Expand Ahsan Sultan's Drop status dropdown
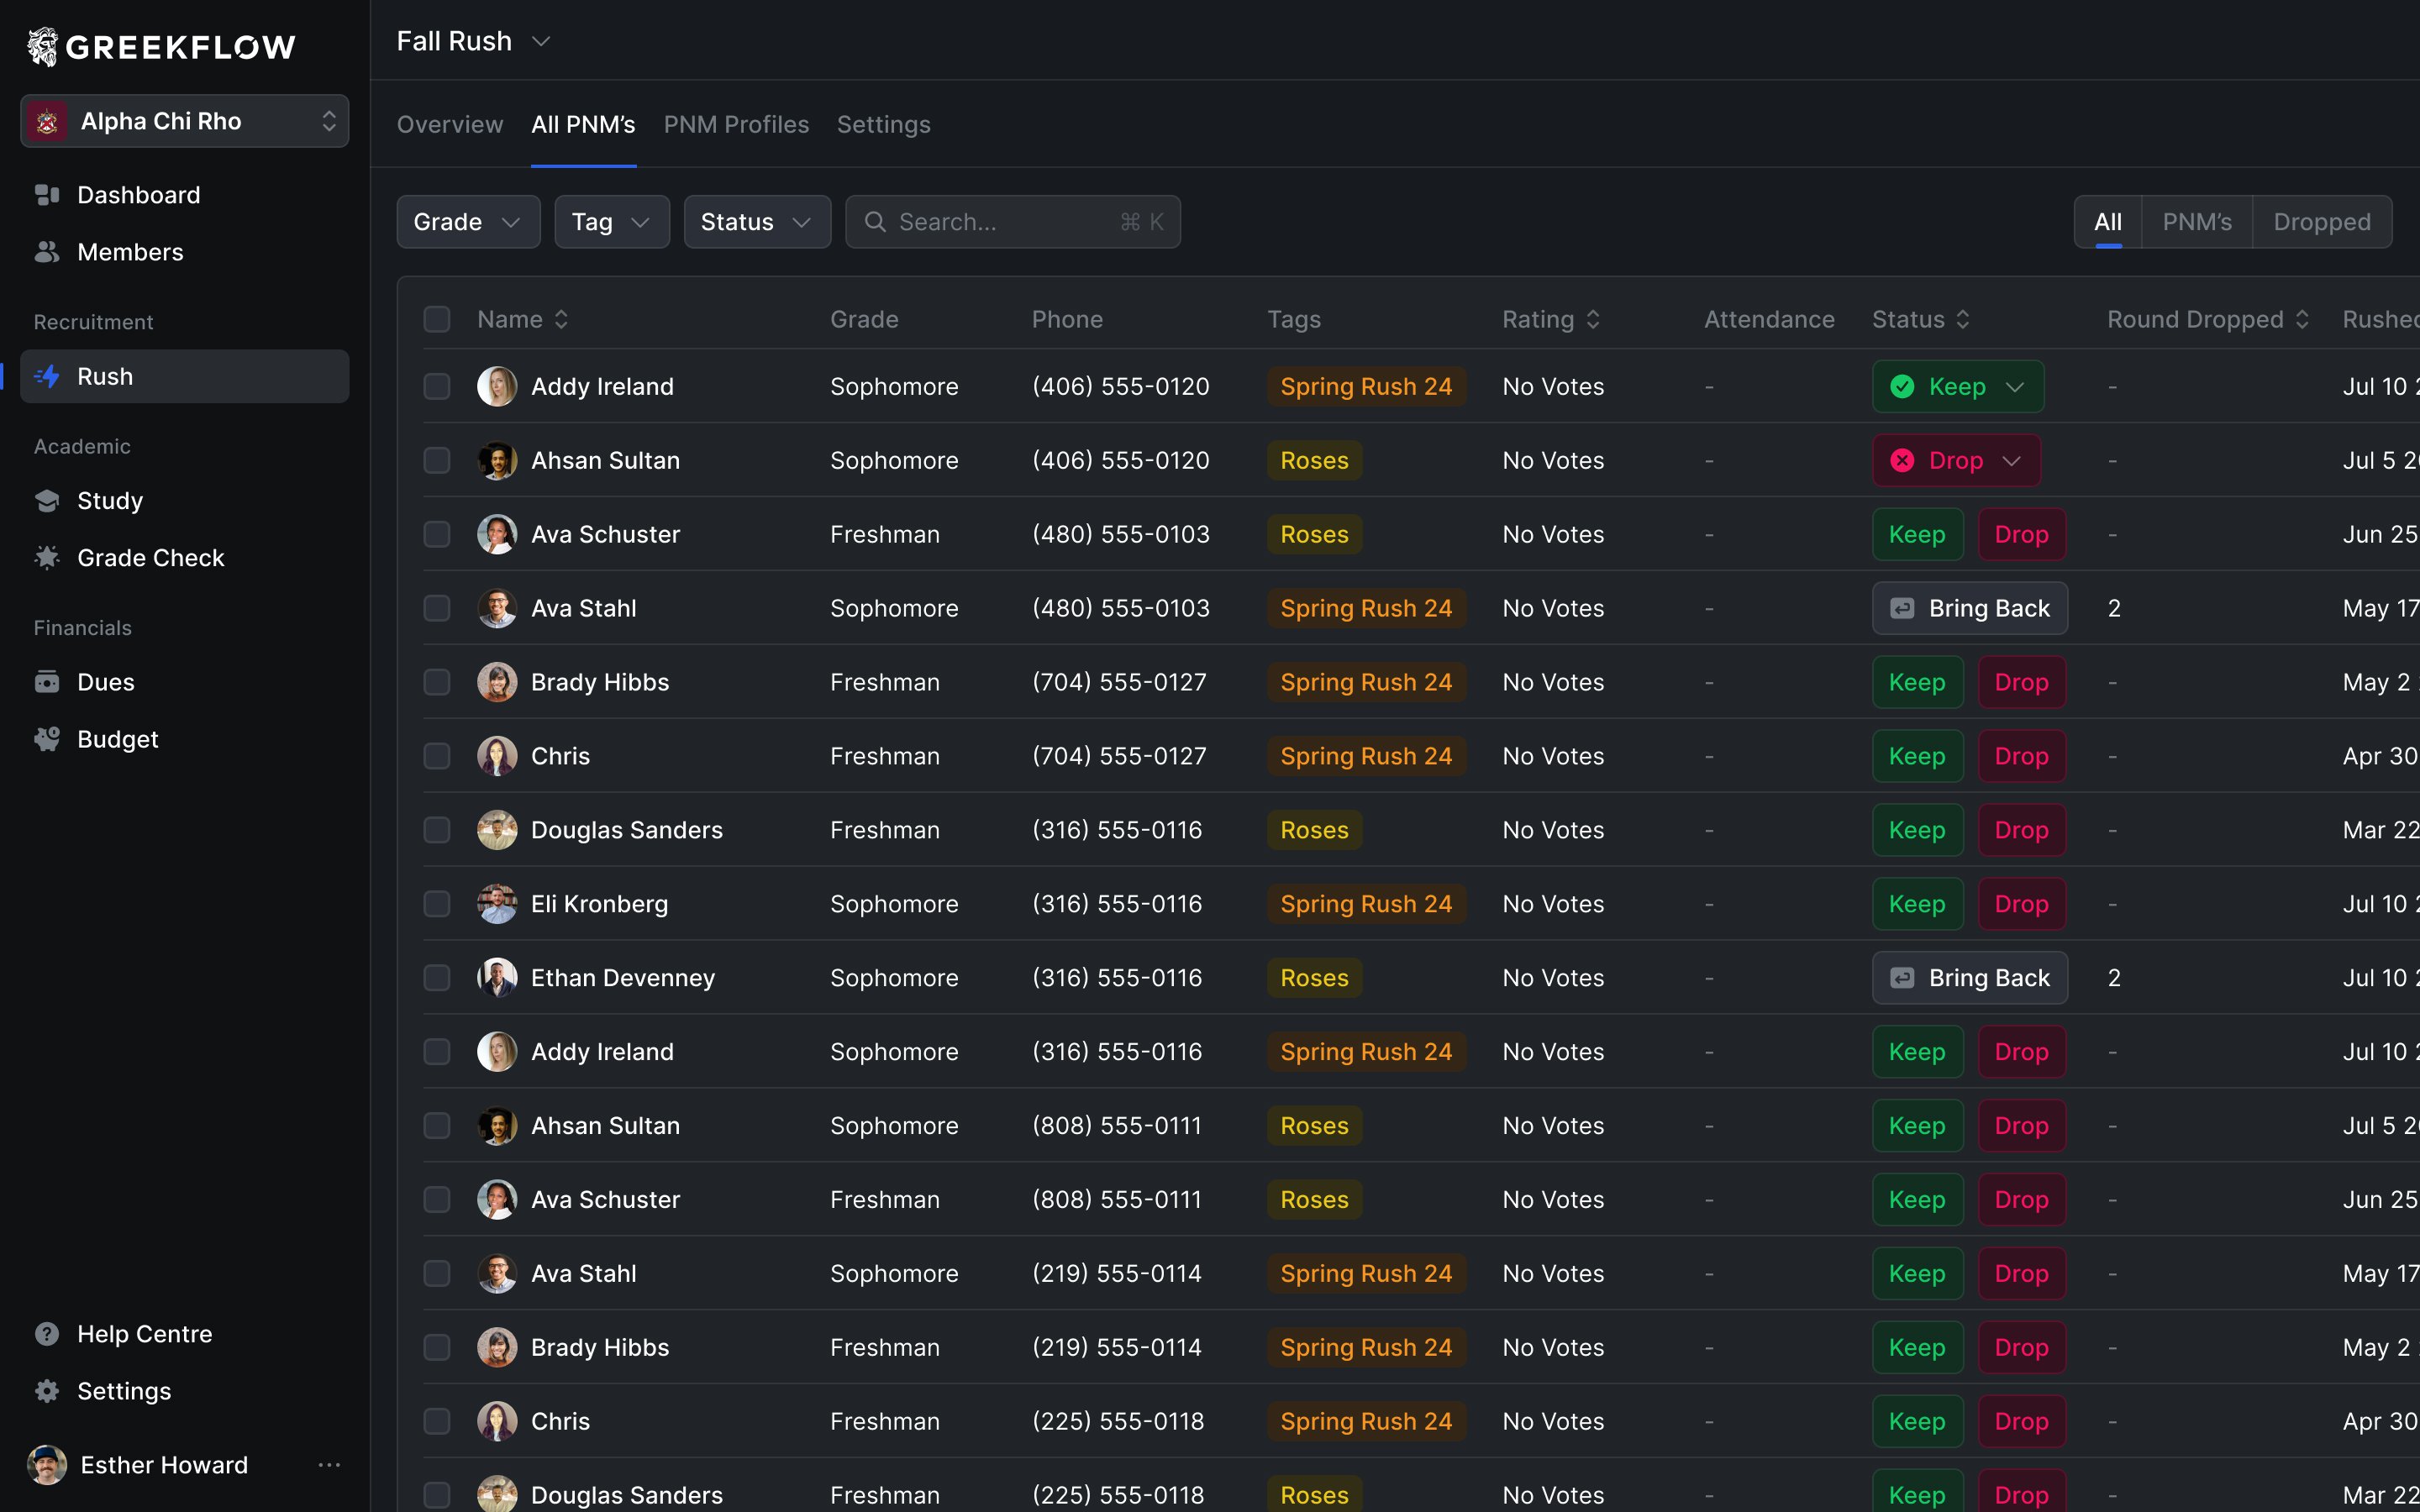The width and height of the screenshot is (2420, 1512). pyautogui.click(x=2012, y=461)
